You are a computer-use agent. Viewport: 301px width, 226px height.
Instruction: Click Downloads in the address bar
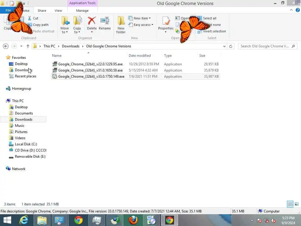(71, 46)
